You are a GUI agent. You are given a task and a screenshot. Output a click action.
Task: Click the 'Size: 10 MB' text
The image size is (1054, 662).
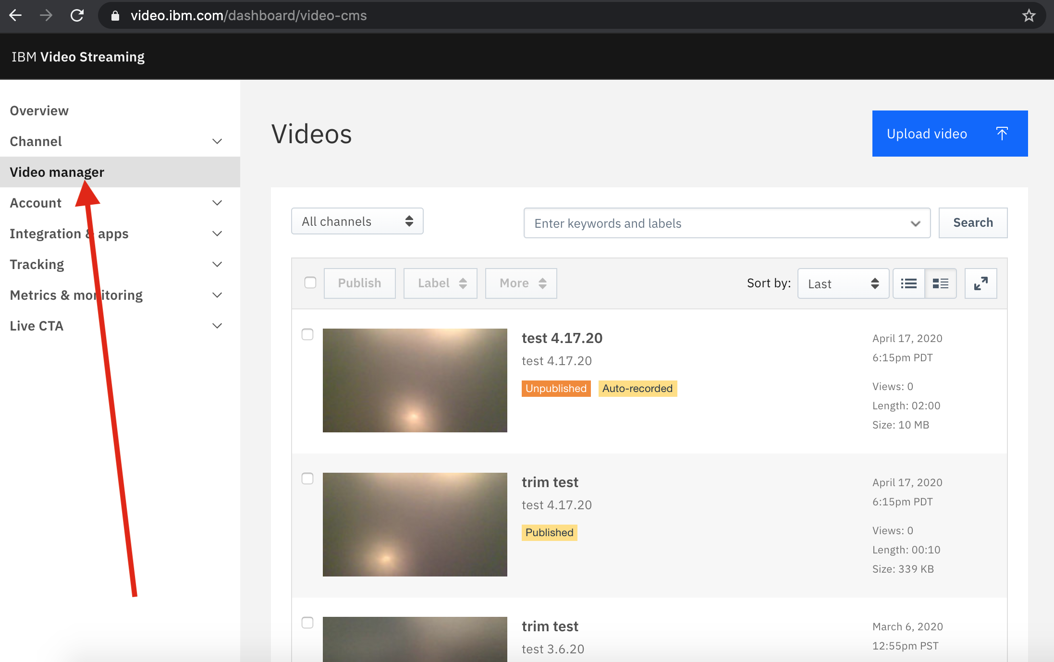click(901, 425)
